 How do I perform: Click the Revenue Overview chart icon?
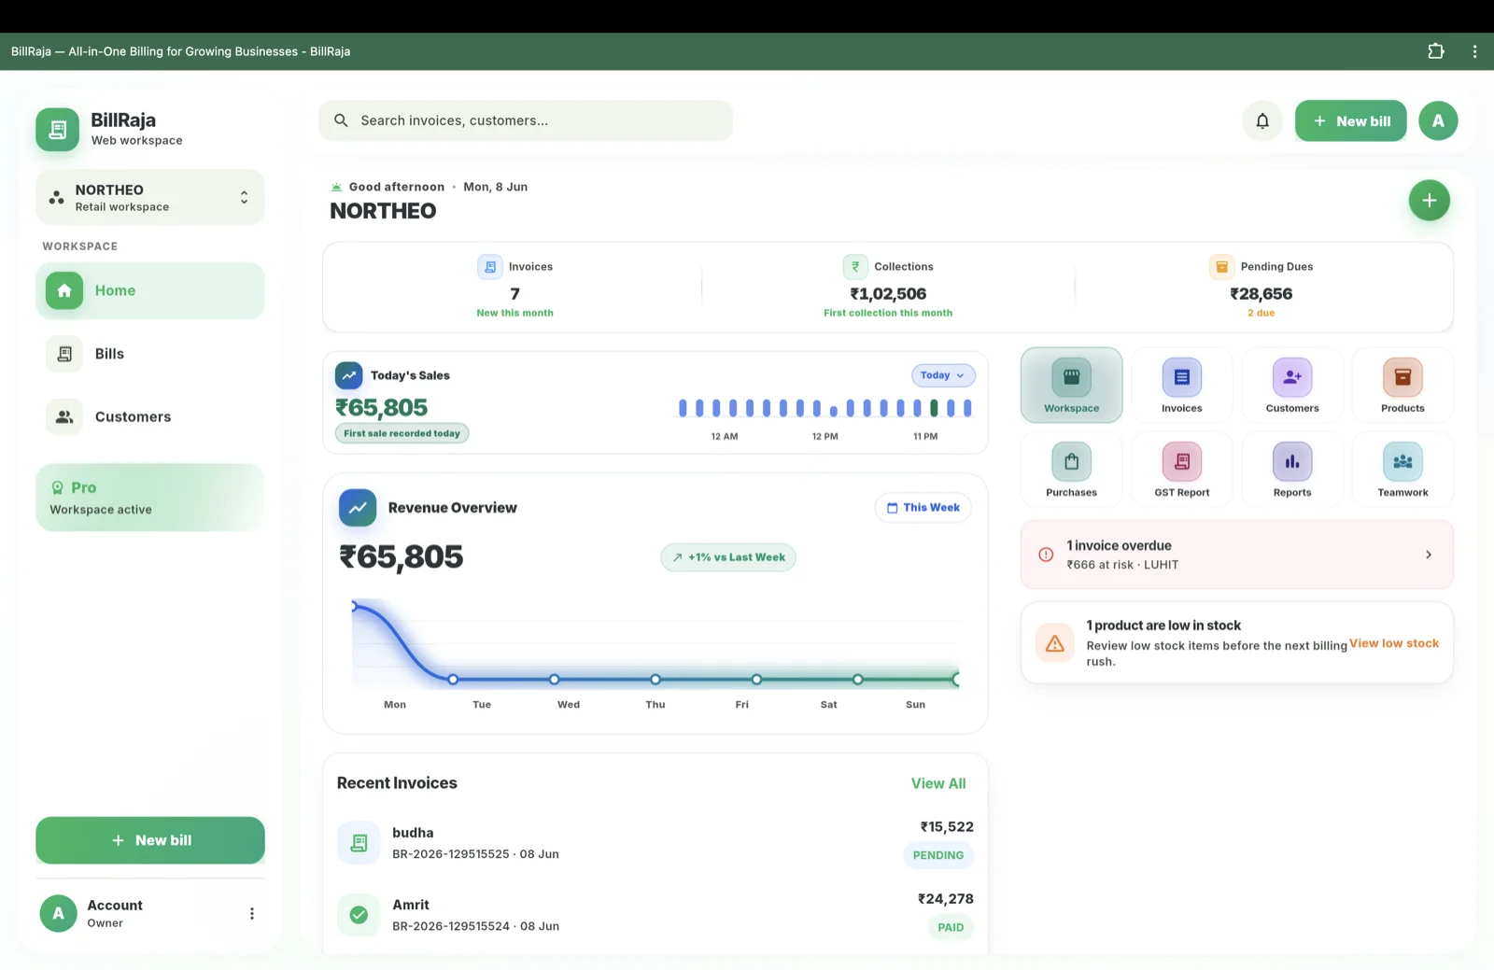click(x=358, y=508)
